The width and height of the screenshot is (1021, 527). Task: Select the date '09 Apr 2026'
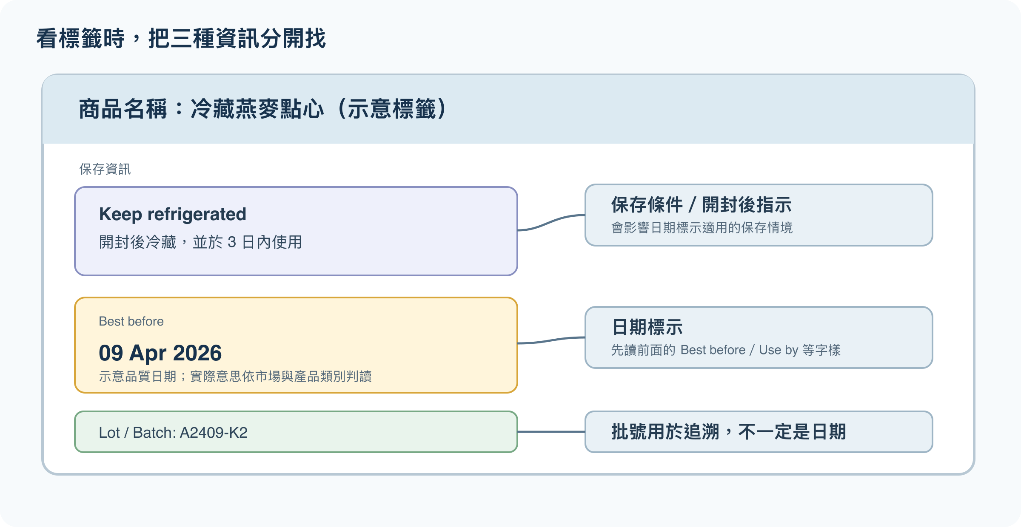click(160, 353)
